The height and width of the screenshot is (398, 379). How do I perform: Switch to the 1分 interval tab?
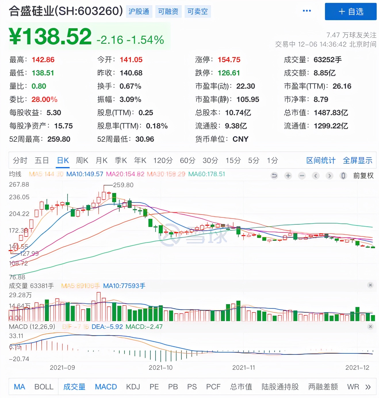(272, 160)
